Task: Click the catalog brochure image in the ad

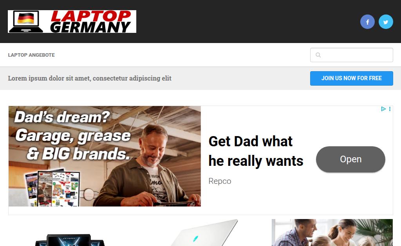Action: coord(52,188)
